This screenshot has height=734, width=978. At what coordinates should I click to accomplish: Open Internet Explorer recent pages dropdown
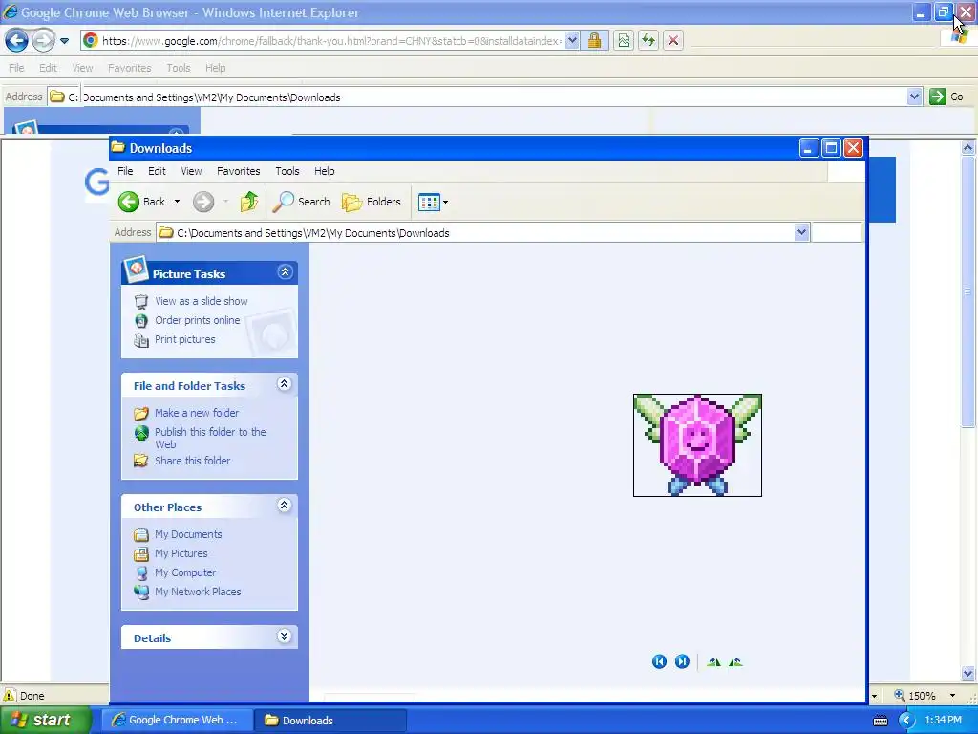(x=64, y=41)
